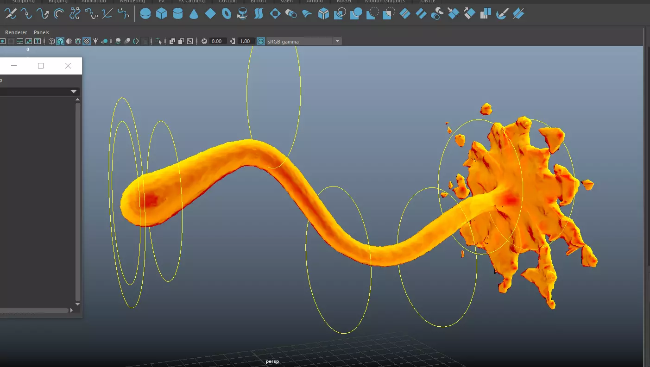Open the sRGB gamma color space dropdown
The image size is (650, 367).
tap(304, 41)
